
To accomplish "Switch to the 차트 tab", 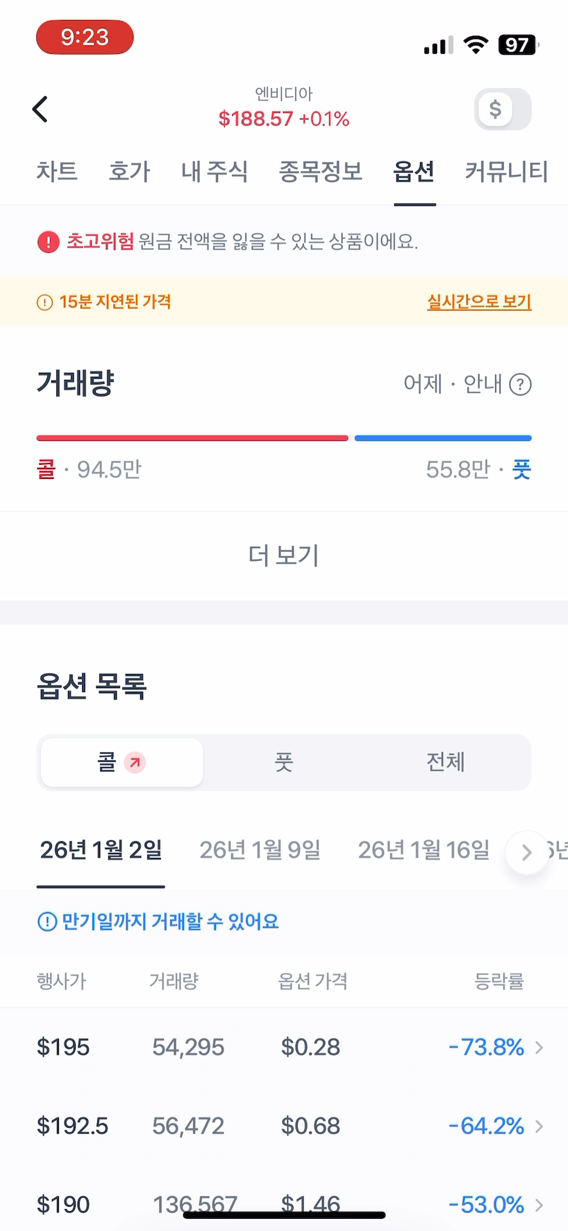I will click(57, 171).
